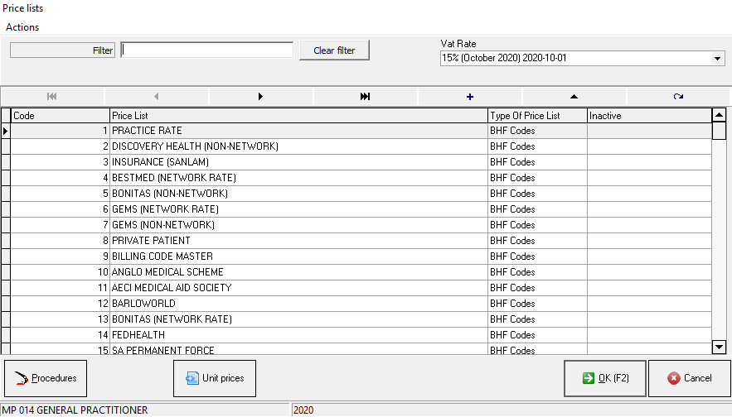Open Procedures for the selected price list

[x=46, y=378]
